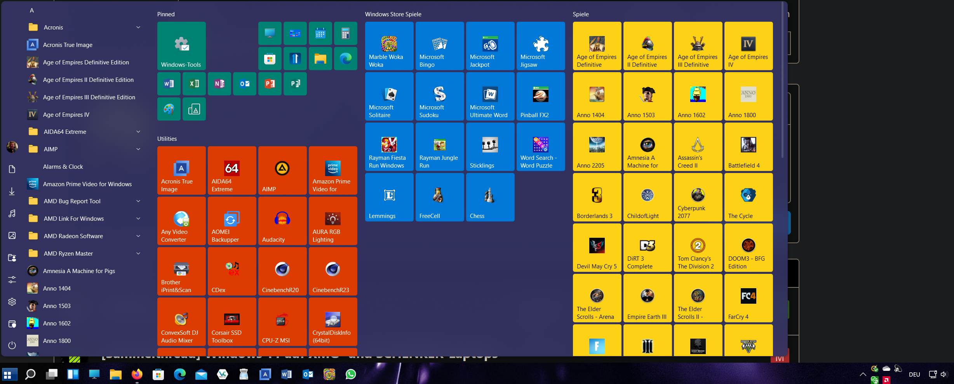Viewport: 954px width, 384px height.
Task: Expand the AMD Bug Report Tool chevron
Action: point(138,201)
